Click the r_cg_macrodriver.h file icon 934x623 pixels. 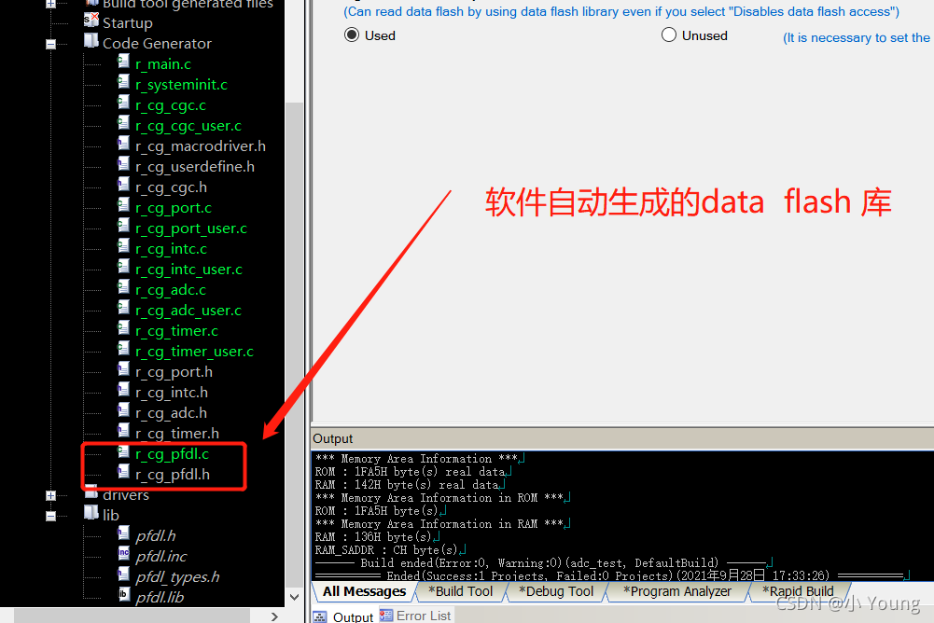[123, 144]
